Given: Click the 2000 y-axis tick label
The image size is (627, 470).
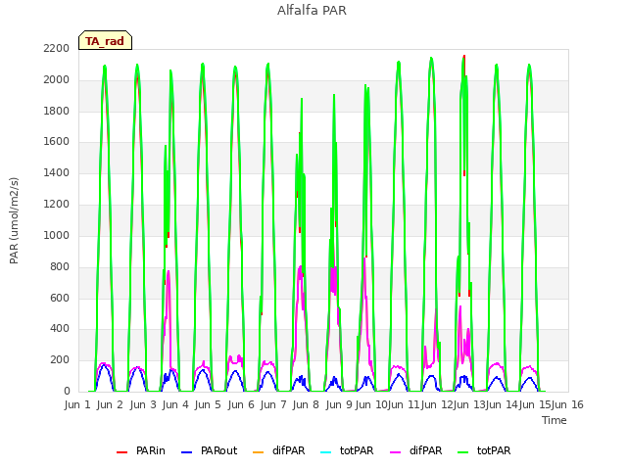Looking at the screenshot, I should coord(57,80).
